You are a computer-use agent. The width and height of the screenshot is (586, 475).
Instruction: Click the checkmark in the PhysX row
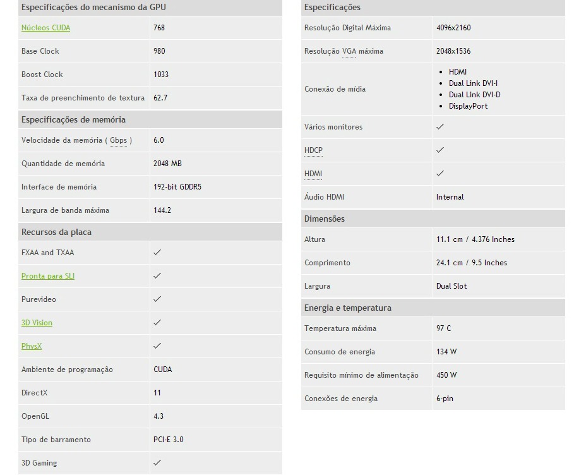pos(157,346)
